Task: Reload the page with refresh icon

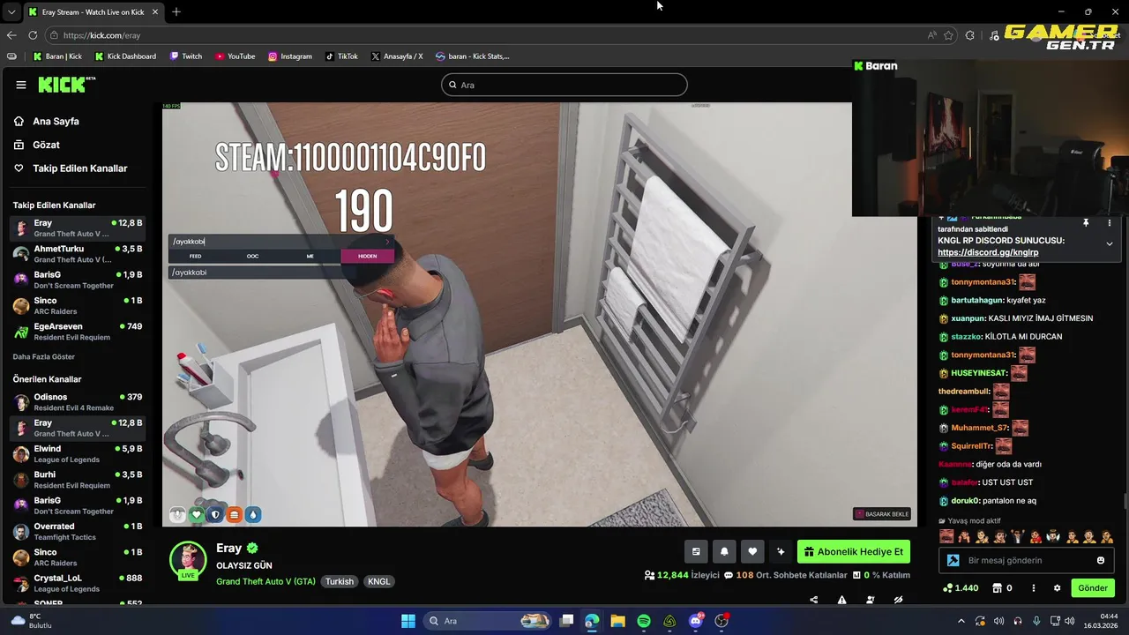Action: pyautogui.click(x=33, y=35)
